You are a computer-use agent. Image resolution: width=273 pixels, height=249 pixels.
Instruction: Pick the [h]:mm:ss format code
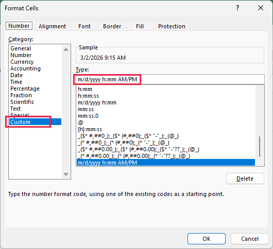pos(166,129)
